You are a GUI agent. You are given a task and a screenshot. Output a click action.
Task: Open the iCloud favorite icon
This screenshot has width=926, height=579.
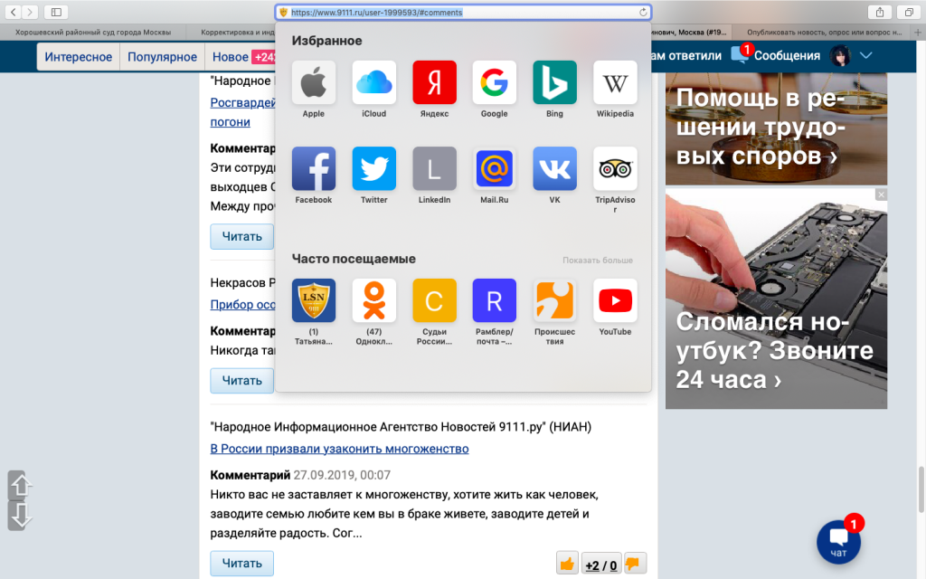(x=373, y=83)
